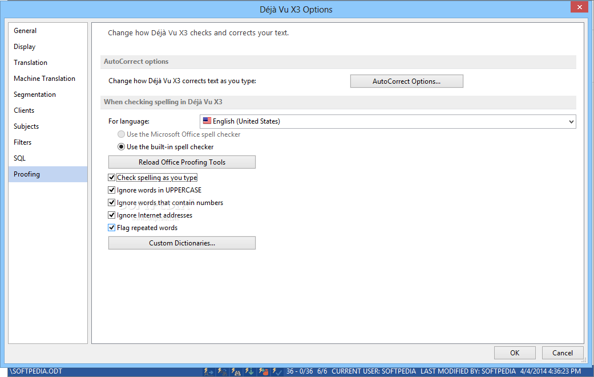The width and height of the screenshot is (594, 377).
Task: Open the Translation options page
Action: (x=48, y=63)
